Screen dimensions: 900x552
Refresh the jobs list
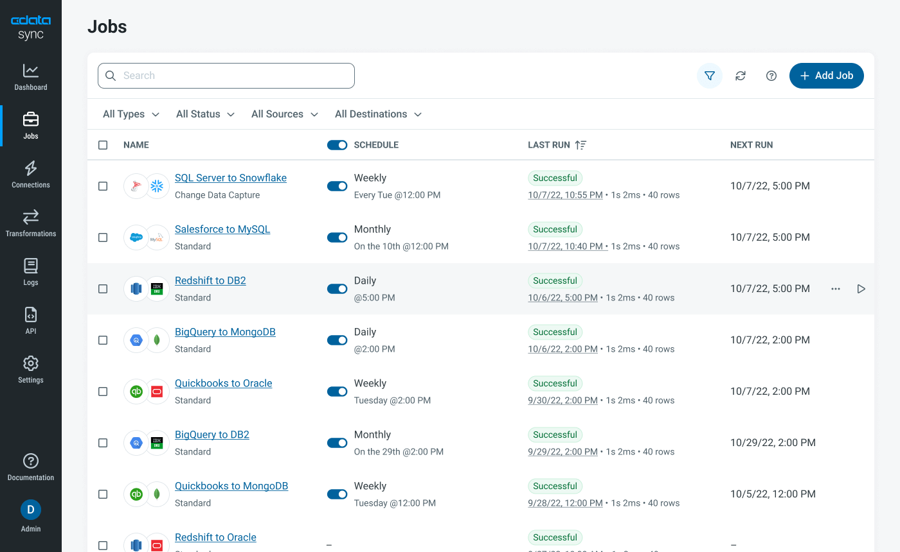pyautogui.click(x=740, y=75)
